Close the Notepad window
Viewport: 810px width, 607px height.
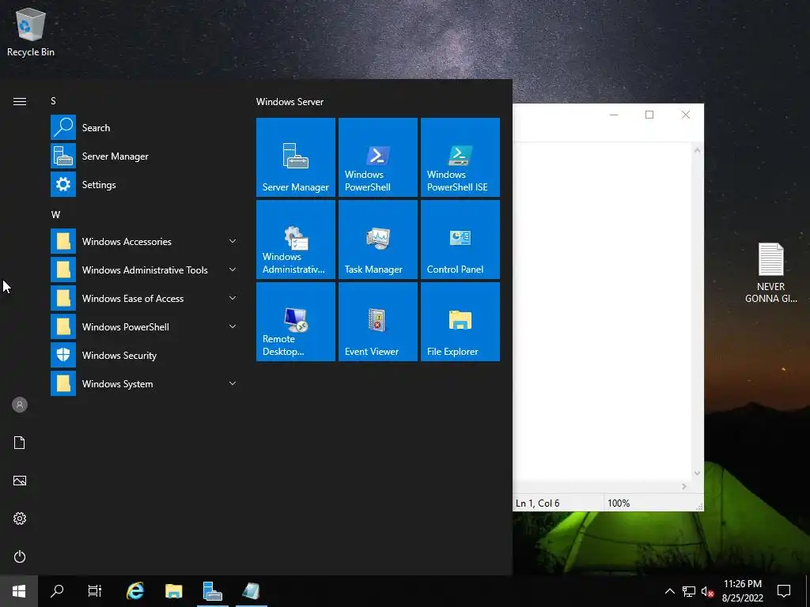point(686,115)
